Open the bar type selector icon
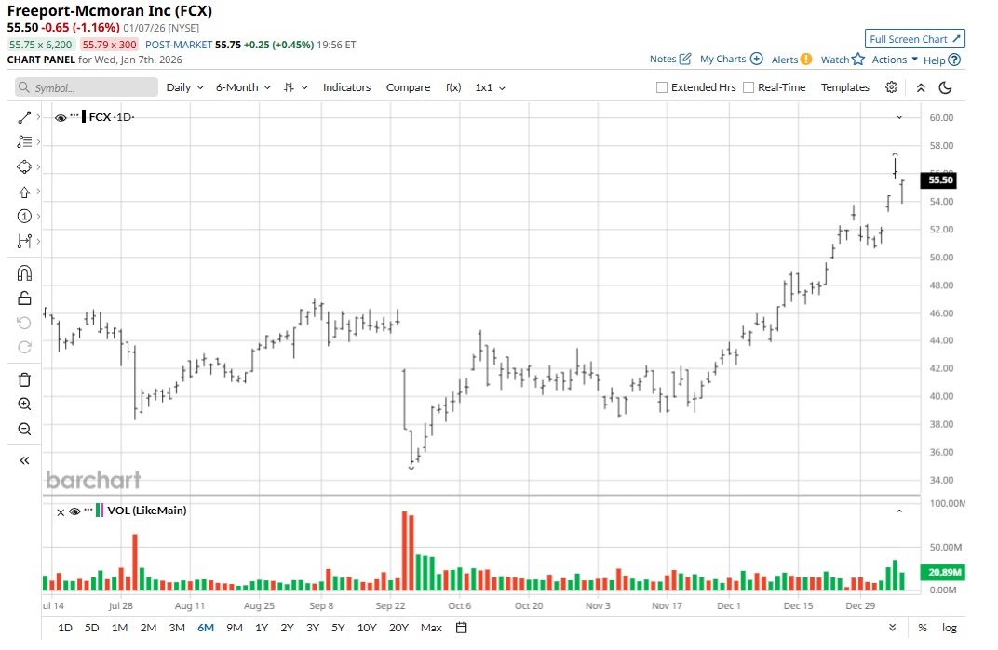The image size is (998, 650). coord(296,87)
